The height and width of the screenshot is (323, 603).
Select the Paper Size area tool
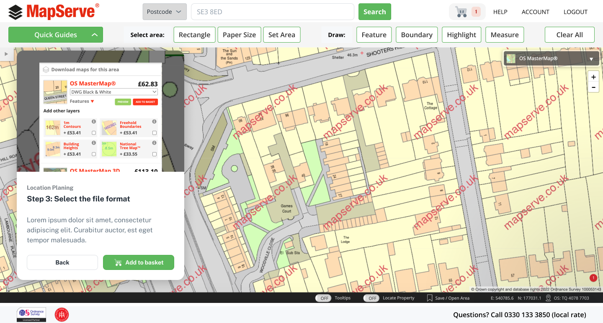[x=240, y=35]
